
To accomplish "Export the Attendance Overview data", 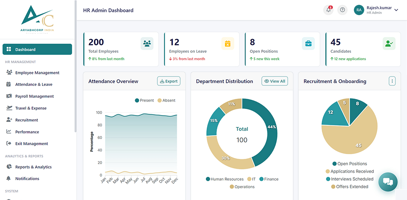I will click(x=169, y=81).
